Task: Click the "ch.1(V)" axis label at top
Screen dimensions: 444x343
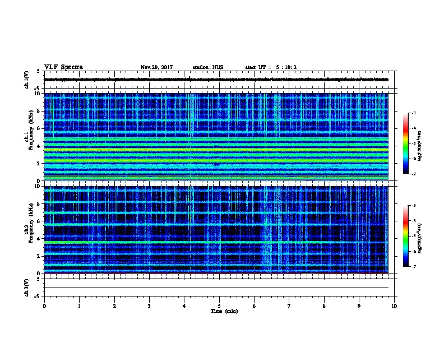Action: (x=26, y=80)
